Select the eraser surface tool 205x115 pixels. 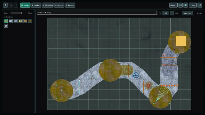coord(6,26)
